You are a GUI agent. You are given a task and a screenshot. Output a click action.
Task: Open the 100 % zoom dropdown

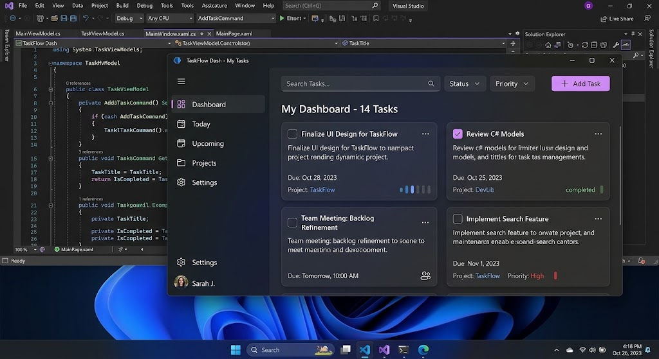25,250
